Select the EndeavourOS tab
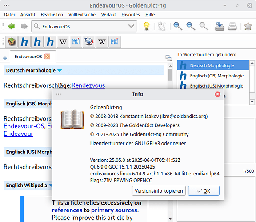 pyautogui.click(x=33, y=57)
